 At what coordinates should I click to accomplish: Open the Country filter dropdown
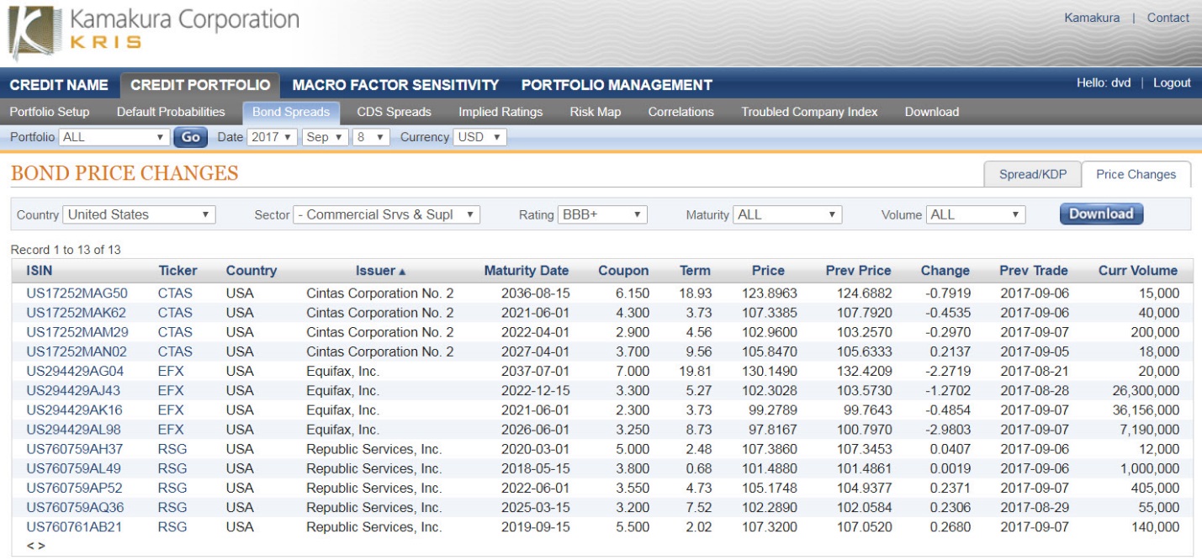click(x=139, y=214)
